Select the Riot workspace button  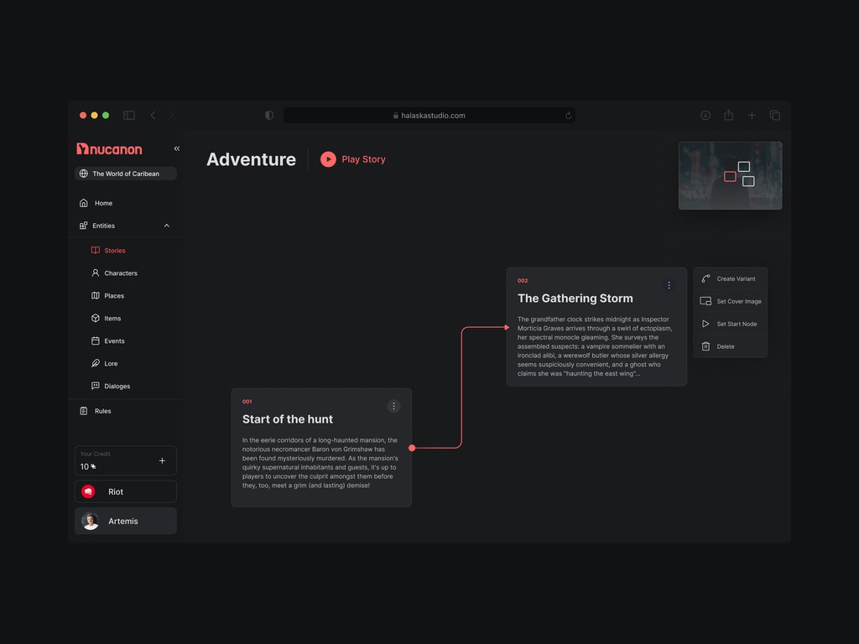pyautogui.click(x=126, y=491)
